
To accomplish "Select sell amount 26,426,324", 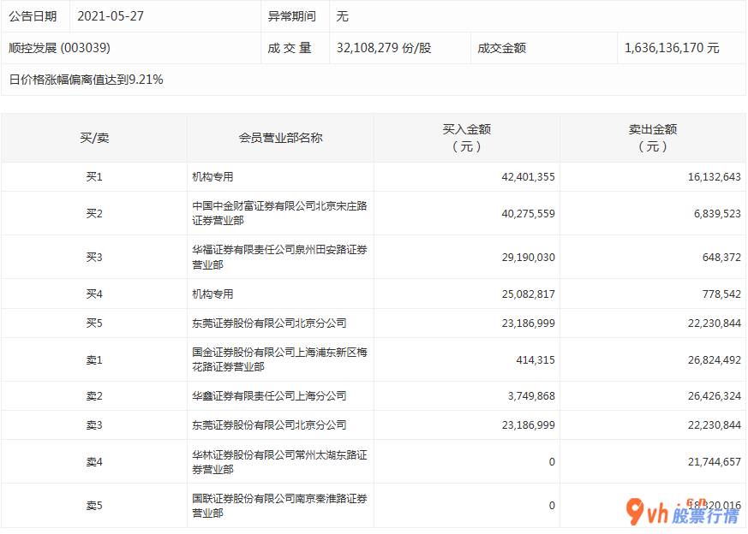I will pos(714,396).
